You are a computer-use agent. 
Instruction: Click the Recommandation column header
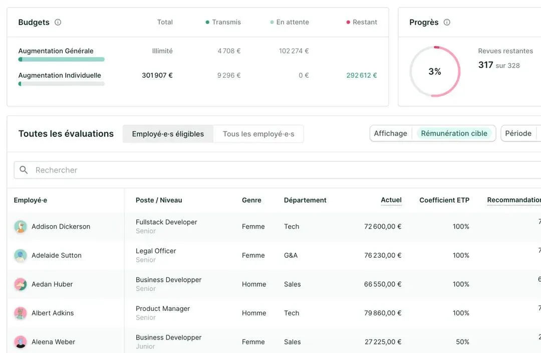pyautogui.click(x=514, y=200)
